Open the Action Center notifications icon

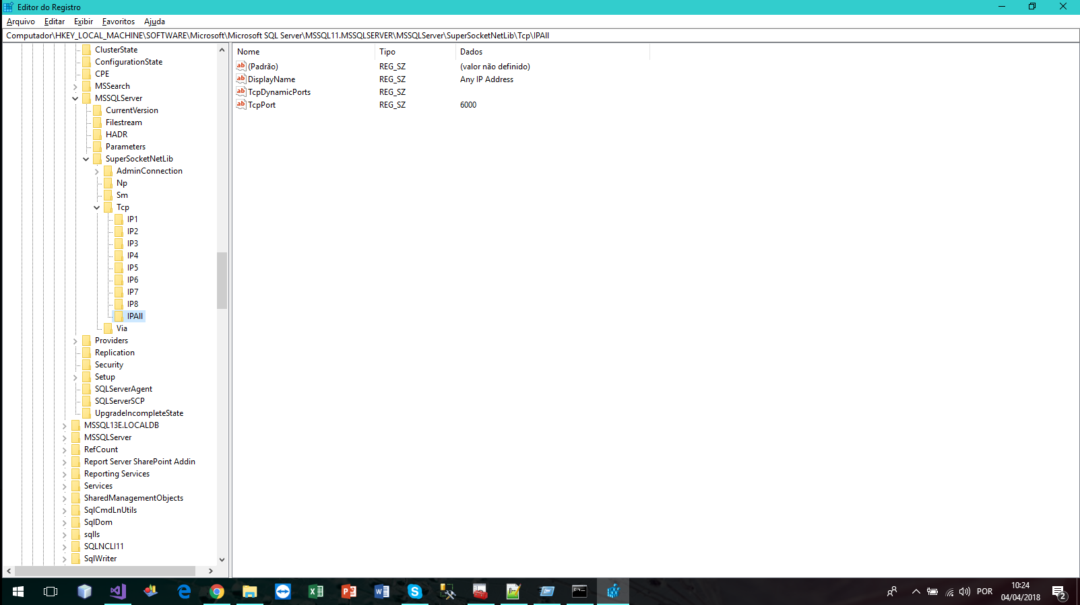[1058, 592]
